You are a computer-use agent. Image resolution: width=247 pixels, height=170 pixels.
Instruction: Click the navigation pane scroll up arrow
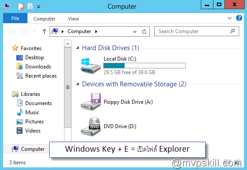(68, 44)
